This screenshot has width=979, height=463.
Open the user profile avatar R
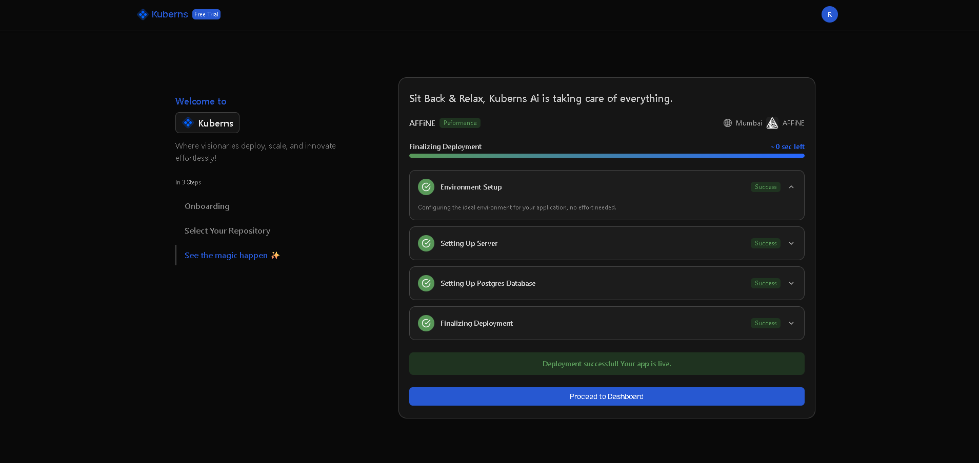829,14
